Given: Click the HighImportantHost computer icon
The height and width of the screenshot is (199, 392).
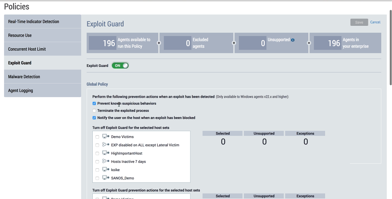Looking at the screenshot, I should coord(106,153).
